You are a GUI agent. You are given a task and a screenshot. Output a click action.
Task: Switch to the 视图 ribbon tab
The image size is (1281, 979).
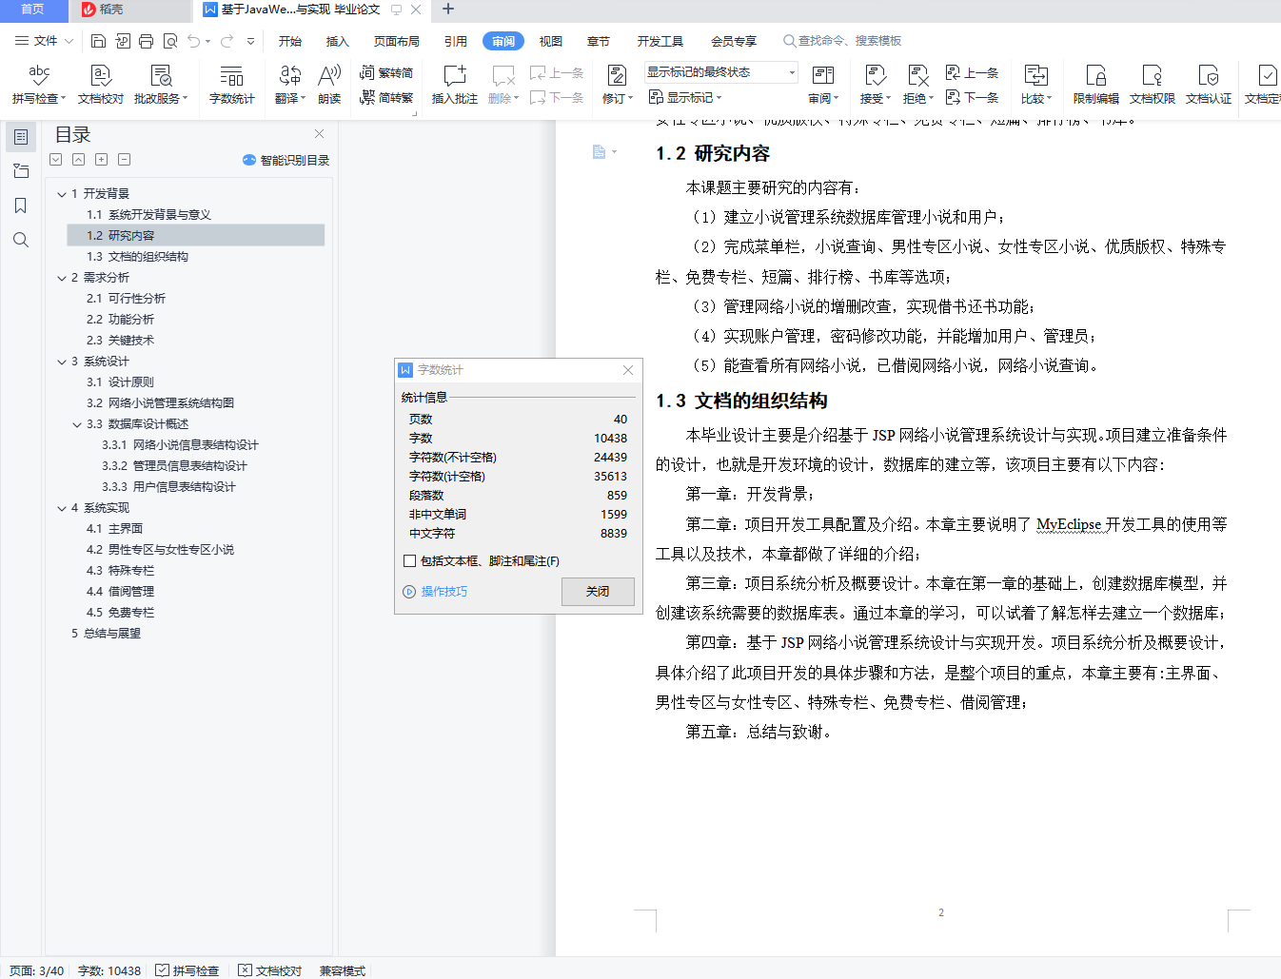point(551,41)
